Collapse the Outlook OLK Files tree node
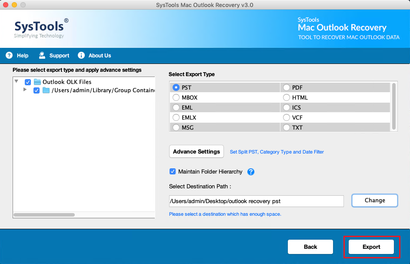This screenshot has width=410, height=264. pos(17,81)
